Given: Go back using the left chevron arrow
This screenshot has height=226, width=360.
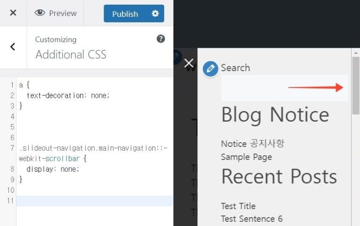Looking at the screenshot, I should pos(13,46).
